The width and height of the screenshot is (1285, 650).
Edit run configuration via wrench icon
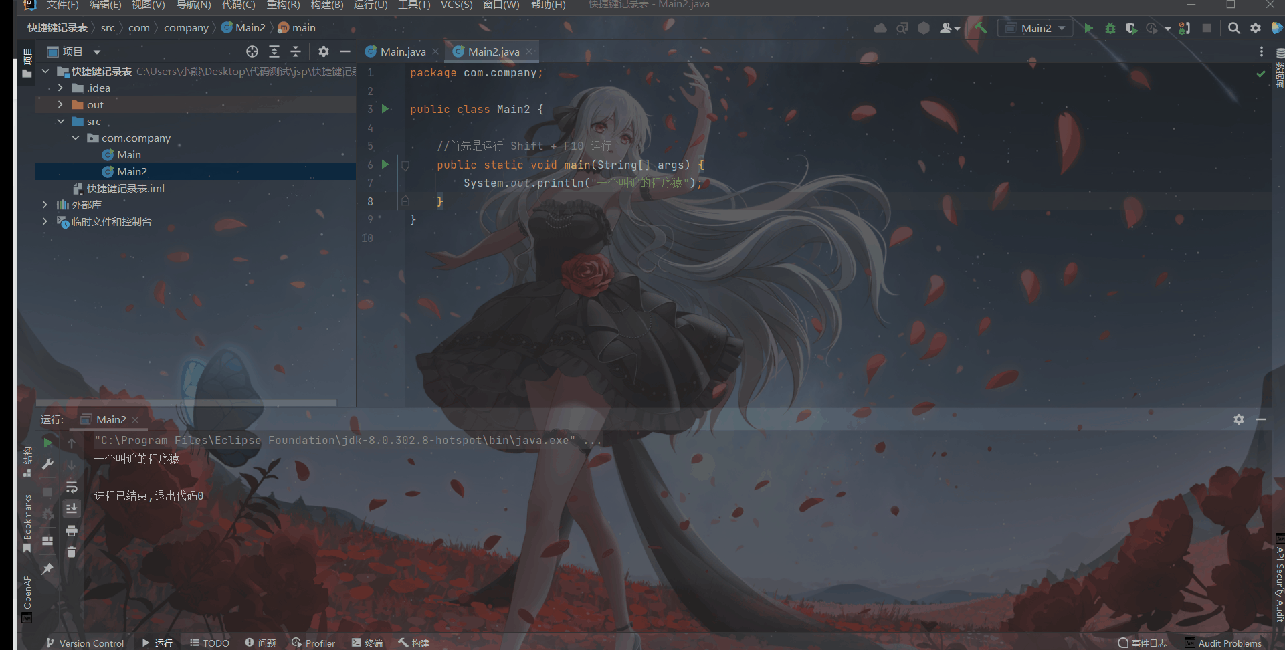coord(47,464)
